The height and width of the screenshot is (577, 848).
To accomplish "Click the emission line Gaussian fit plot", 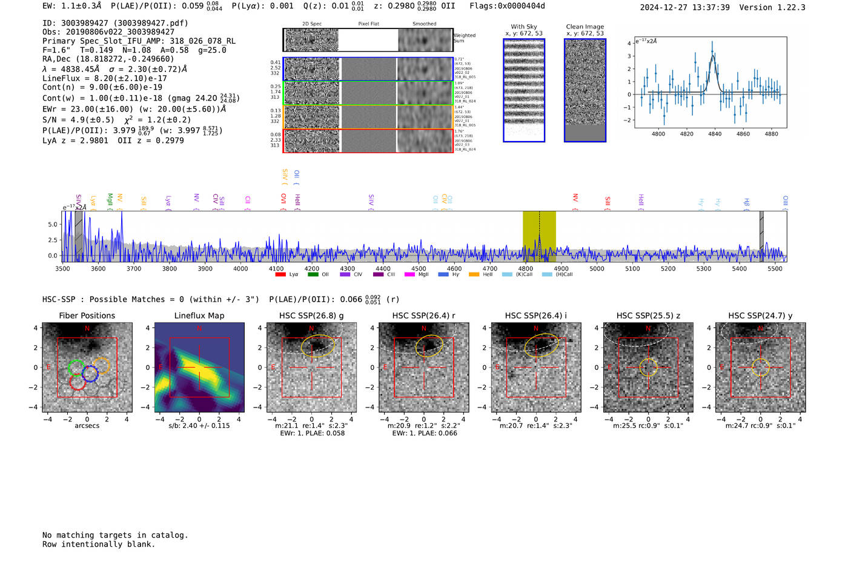I will (710, 82).
